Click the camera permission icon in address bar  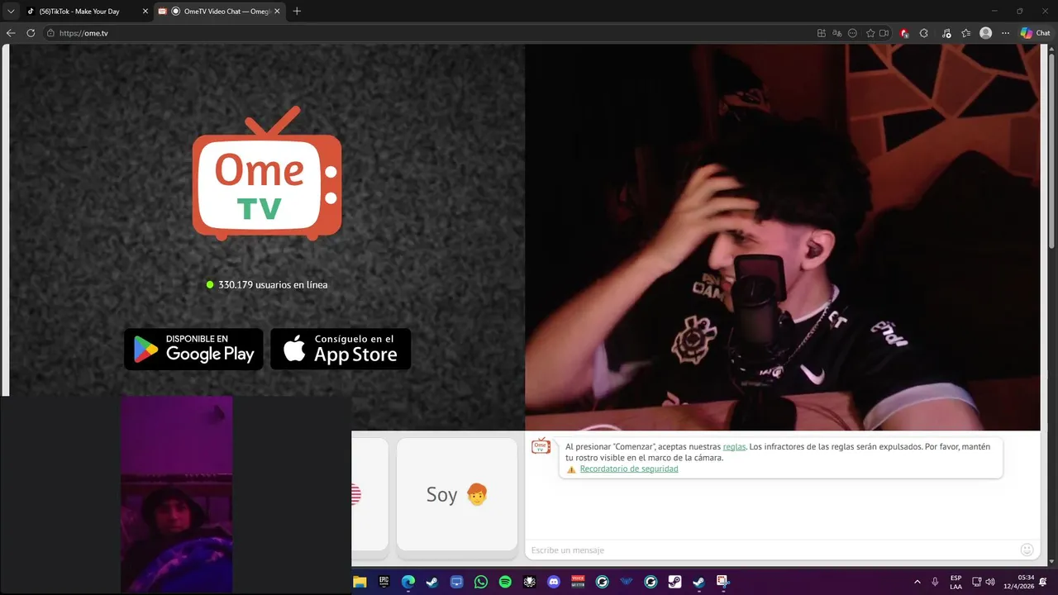point(884,33)
